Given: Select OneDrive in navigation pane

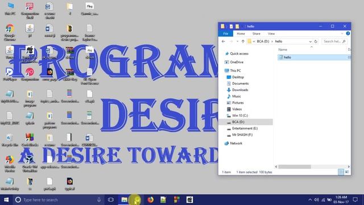Looking at the screenshot, I should (x=237, y=62).
